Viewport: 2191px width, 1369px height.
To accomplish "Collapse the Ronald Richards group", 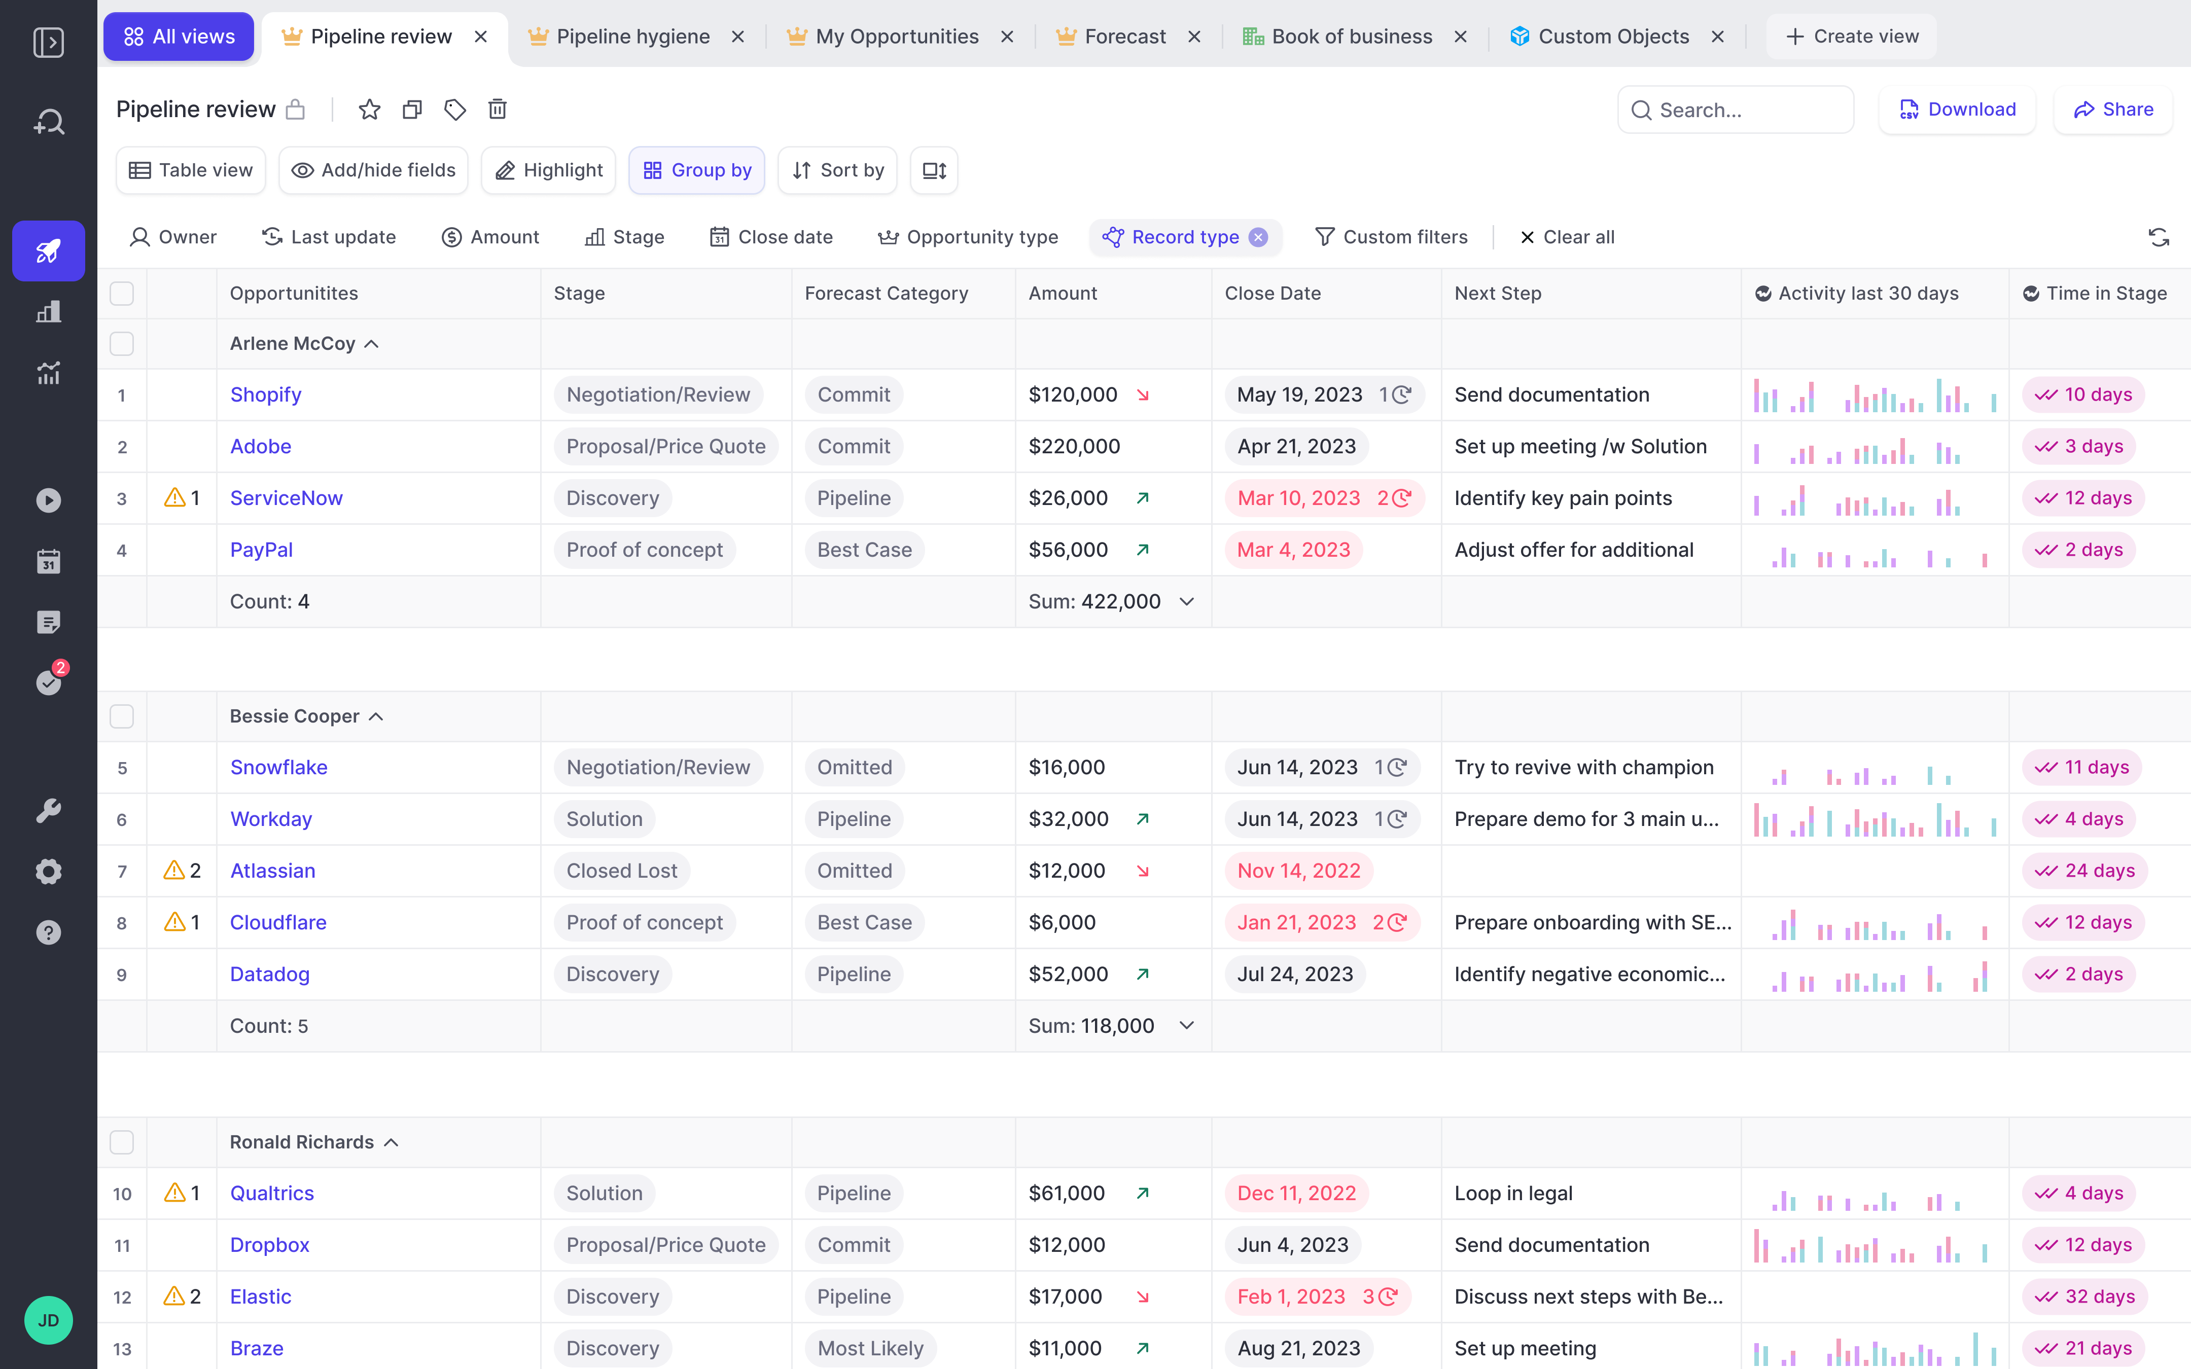I will (x=391, y=1143).
